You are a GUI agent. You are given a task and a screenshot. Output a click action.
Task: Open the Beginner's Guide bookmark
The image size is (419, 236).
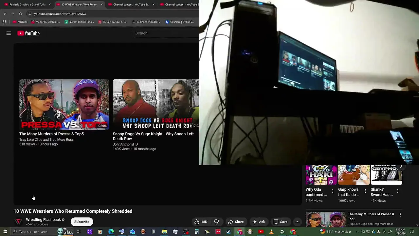[x=146, y=22]
